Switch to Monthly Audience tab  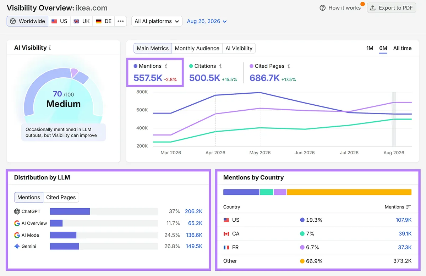(197, 48)
